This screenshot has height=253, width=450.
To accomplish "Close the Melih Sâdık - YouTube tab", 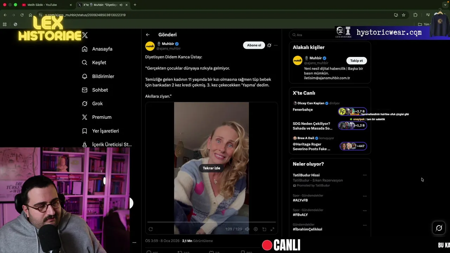I will [70, 5].
